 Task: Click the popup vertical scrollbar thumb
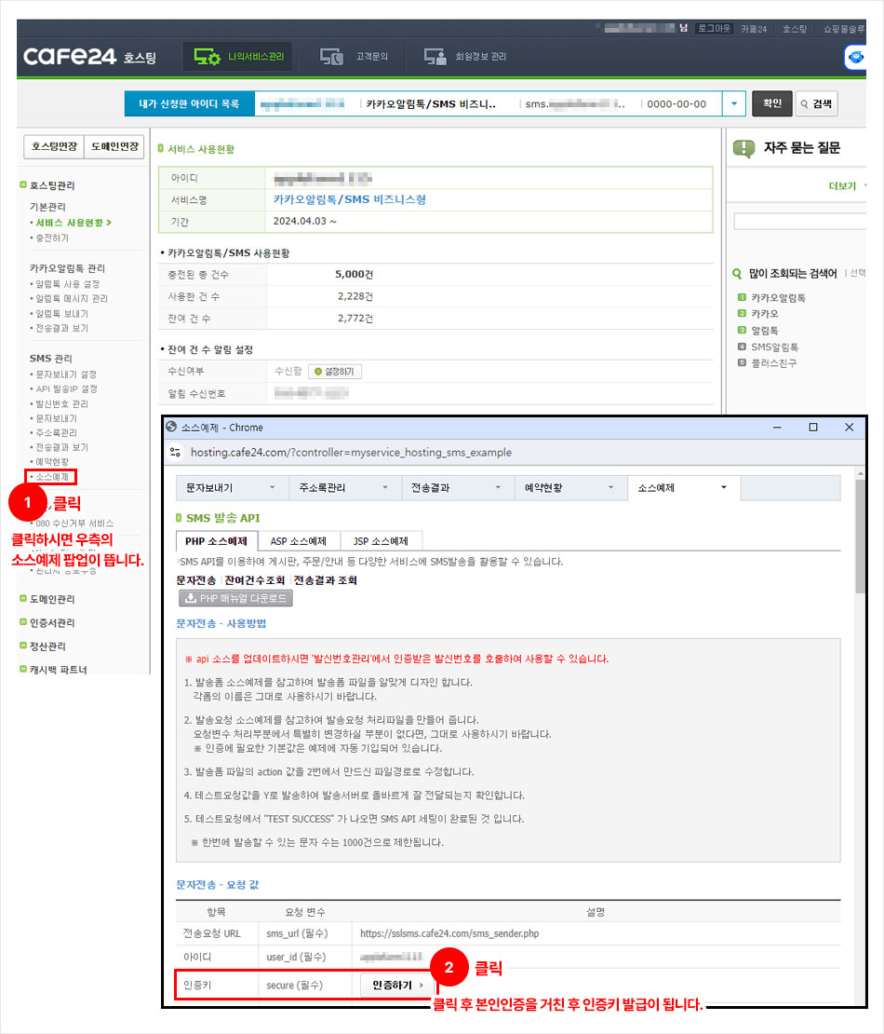[x=861, y=536]
